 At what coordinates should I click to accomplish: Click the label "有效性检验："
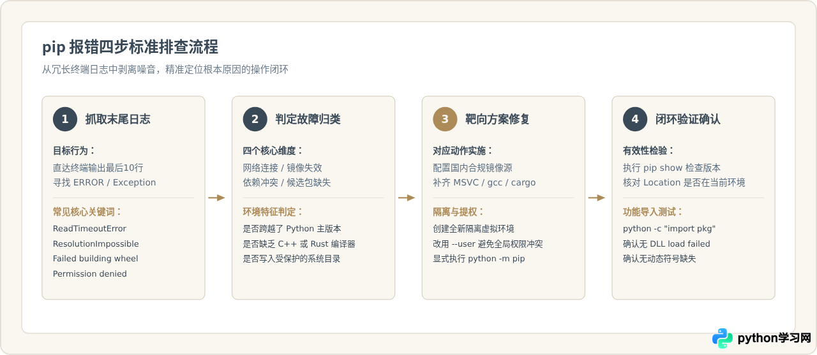point(649,151)
